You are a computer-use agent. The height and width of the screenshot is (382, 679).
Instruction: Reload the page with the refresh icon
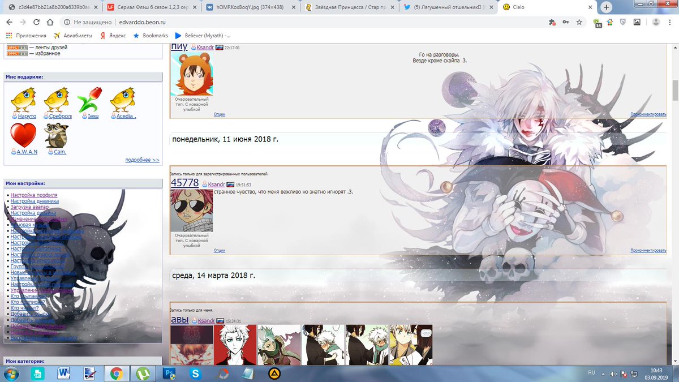(36, 22)
